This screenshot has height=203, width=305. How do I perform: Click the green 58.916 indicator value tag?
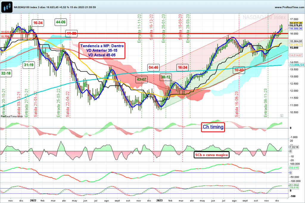tap(294, 168)
